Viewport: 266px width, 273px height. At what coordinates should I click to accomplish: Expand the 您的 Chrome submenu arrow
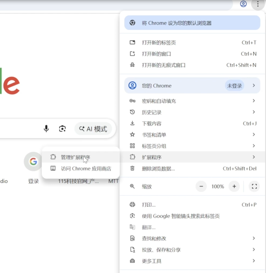point(254,85)
